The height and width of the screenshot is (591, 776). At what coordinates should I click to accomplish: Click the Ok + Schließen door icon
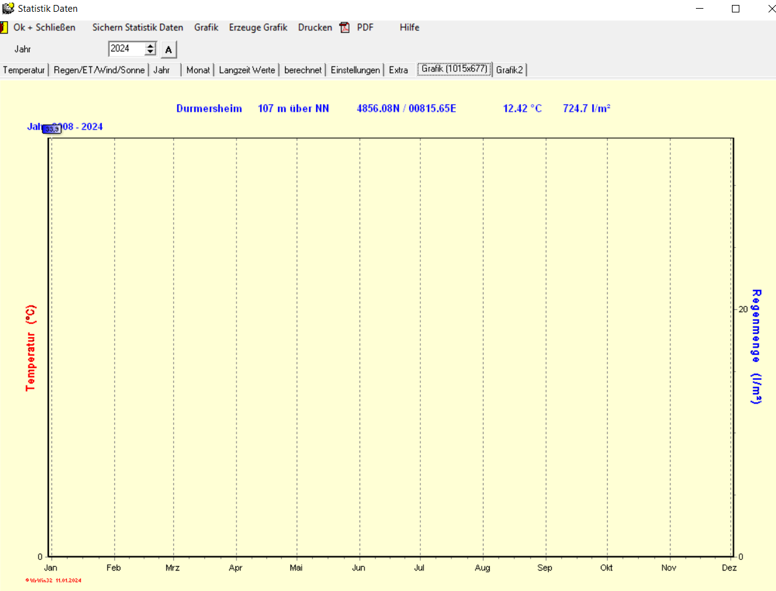(4, 27)
